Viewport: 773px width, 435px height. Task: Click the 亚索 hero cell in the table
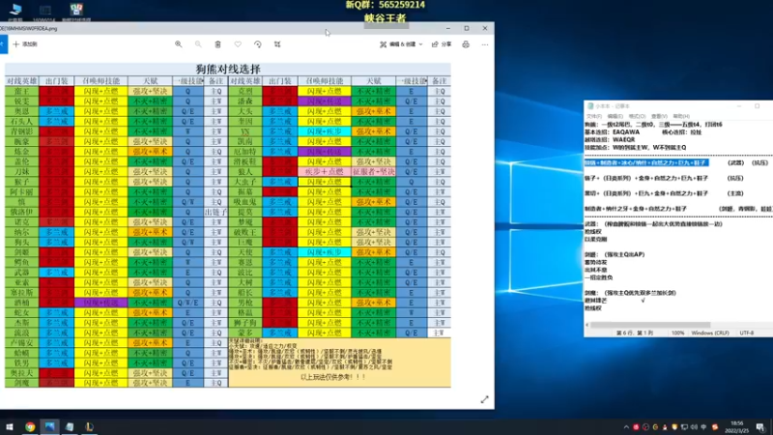tap(21, 282)
